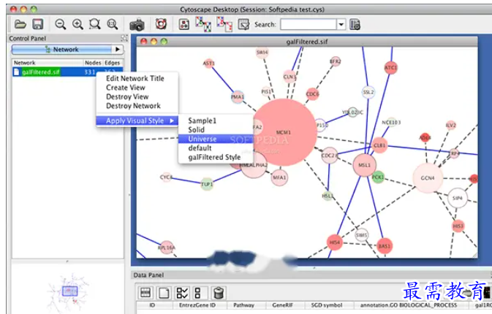Image resolution: width=492 pixels, height=314 pixels.
Task: Select the SIP4 node
Action: pos(458,198)
